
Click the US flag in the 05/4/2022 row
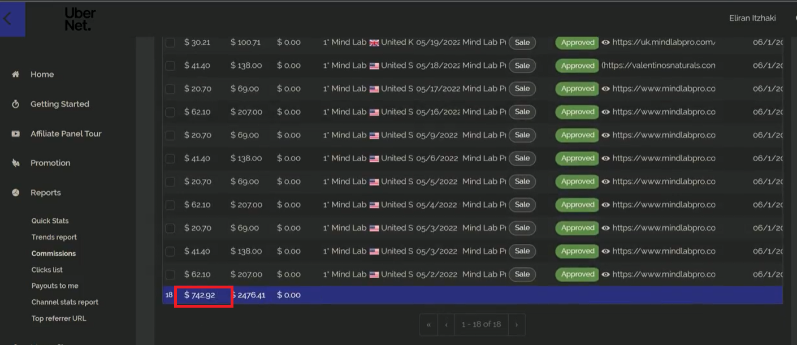[374, 205]
